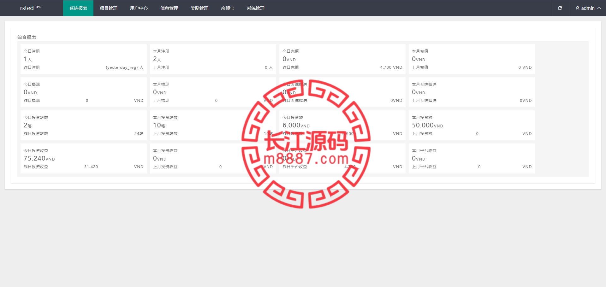This screenshot has width=606, height=287.
Task: Click the 今日投资笔数 label
Action: (x=36, y=117)
